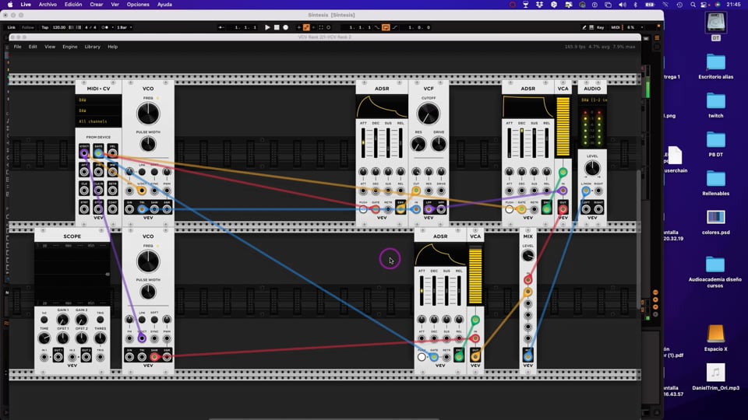The height and width of the screenshot is (420, 748).
Task: Click top VCO SQR output jack
Action: click(167, 209)
